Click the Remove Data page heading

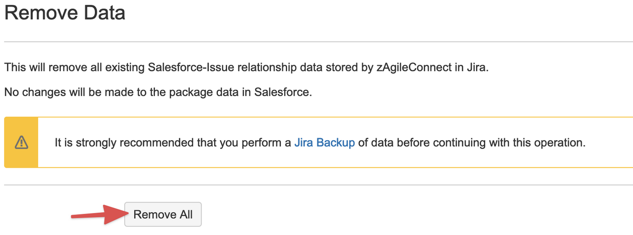[65, 13]
